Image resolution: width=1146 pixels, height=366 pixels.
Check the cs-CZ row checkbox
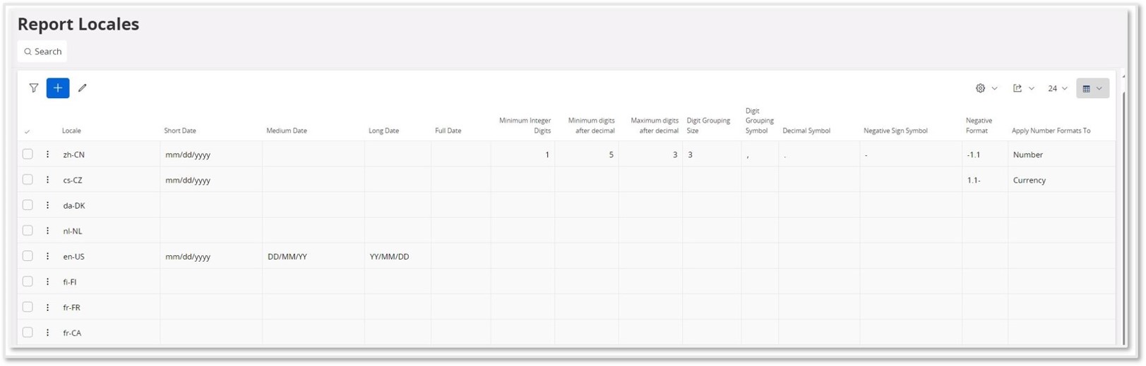tap(28, 179)
